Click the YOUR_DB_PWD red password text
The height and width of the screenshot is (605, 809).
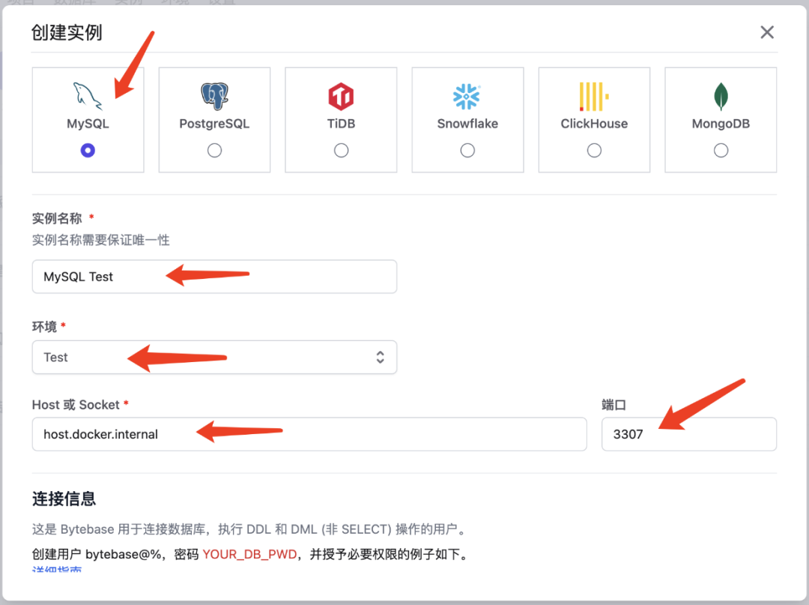pos(249,555)
